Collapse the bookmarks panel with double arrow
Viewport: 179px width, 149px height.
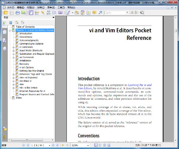(53, 18)
